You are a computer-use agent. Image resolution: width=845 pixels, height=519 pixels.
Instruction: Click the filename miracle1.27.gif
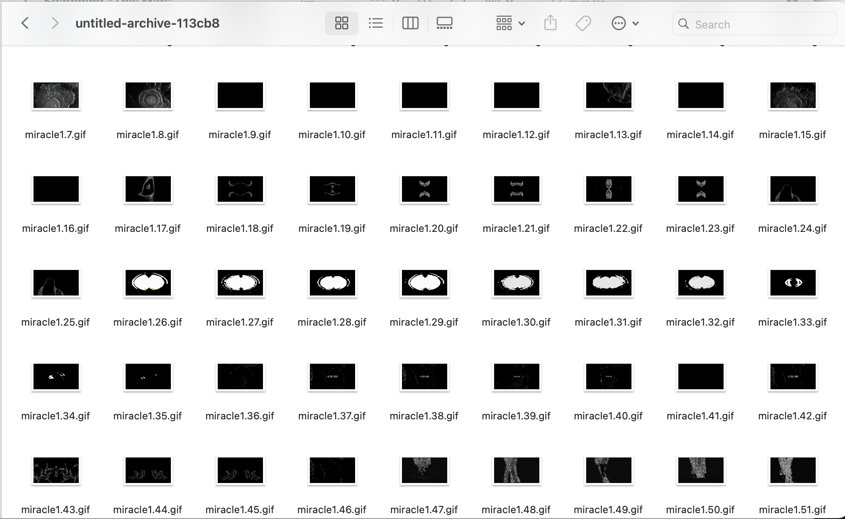tap(240, 322)
